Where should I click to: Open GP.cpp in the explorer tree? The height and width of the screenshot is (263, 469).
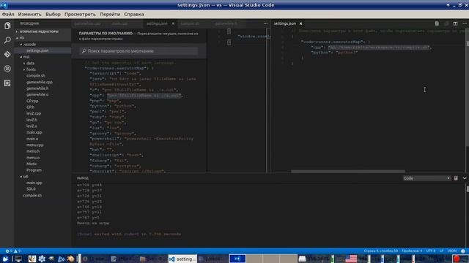pyautogui.click(x=32, y=101)
